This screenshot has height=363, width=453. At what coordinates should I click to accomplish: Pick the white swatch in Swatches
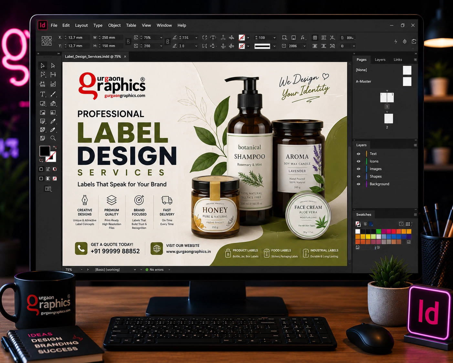point(358,231)
